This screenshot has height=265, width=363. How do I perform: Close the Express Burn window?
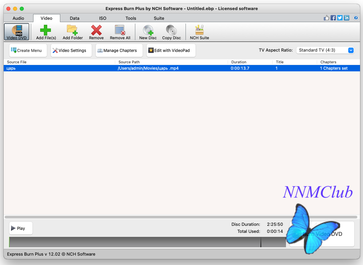tap(8, 9)
